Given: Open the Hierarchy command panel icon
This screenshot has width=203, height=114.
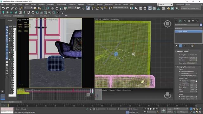Looking at the screenshot, I should coord(185,21).
